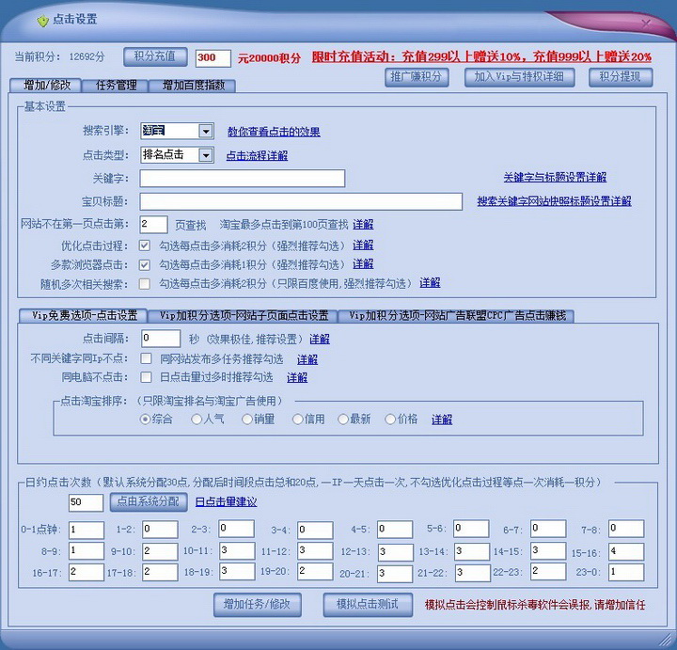The image size is (677, 650).
Task: Click the 关键字 input field
Action: (x=243, y=179)
